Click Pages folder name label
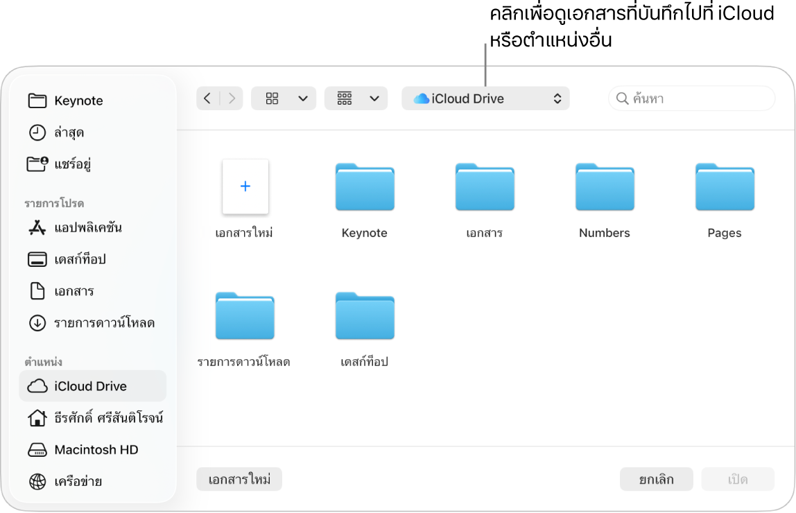The width and height of the screenshot is (796, 513). (x=725, y=233)
